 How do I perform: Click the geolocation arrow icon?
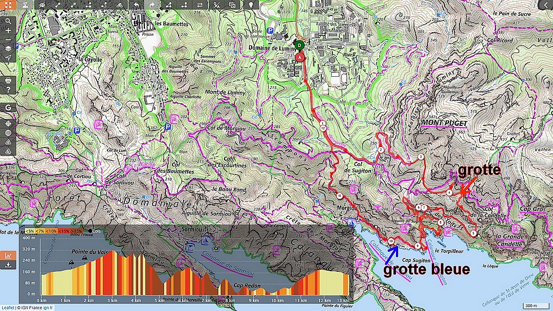8,57
